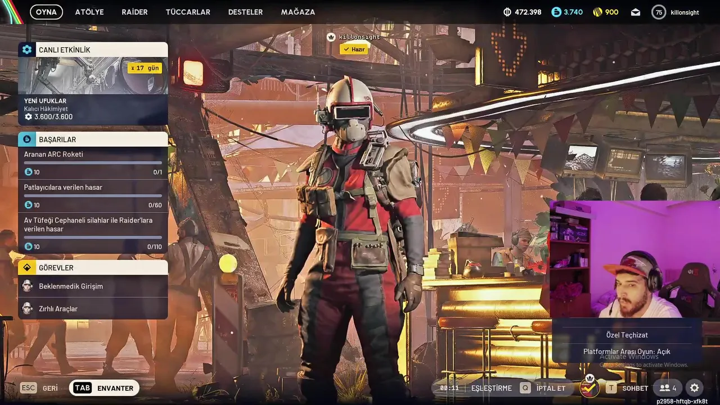Cancel matchmaking with İPTAL ET
Screen dimensions: 720x405
(551, 388)
